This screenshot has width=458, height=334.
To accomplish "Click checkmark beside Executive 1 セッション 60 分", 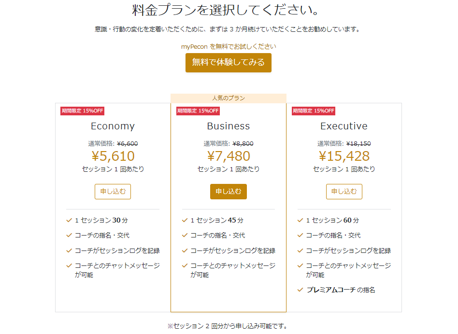I will 300,220.
